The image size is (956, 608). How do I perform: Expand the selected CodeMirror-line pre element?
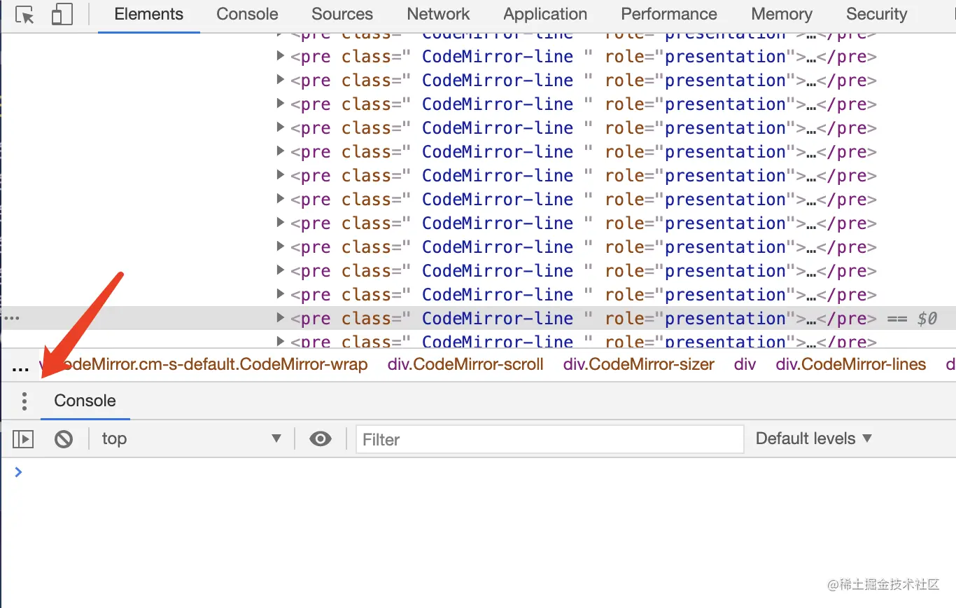pos(281,319)
